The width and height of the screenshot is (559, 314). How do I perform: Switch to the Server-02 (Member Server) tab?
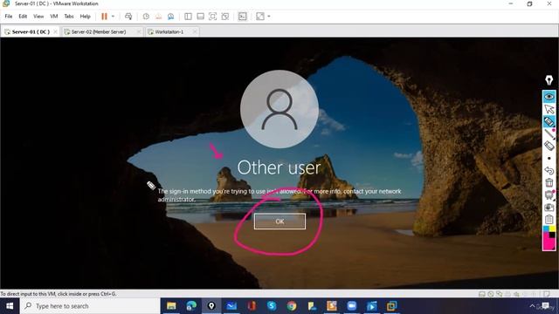click(x=99, y=31)
